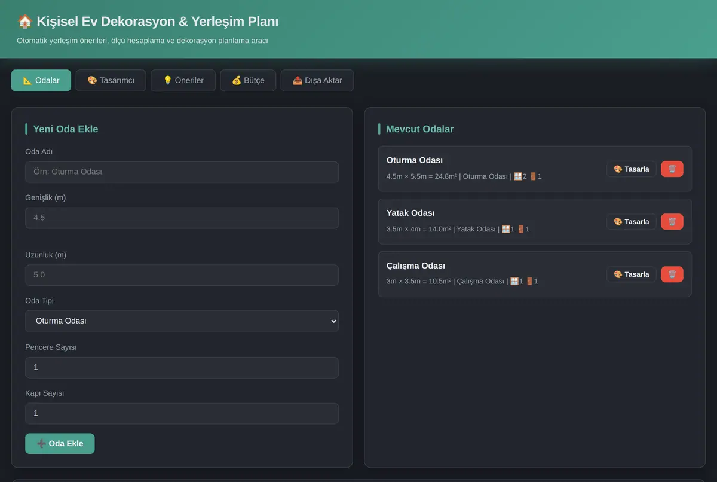Click the Pencere Sayısı field

click(x=182, y=367)
